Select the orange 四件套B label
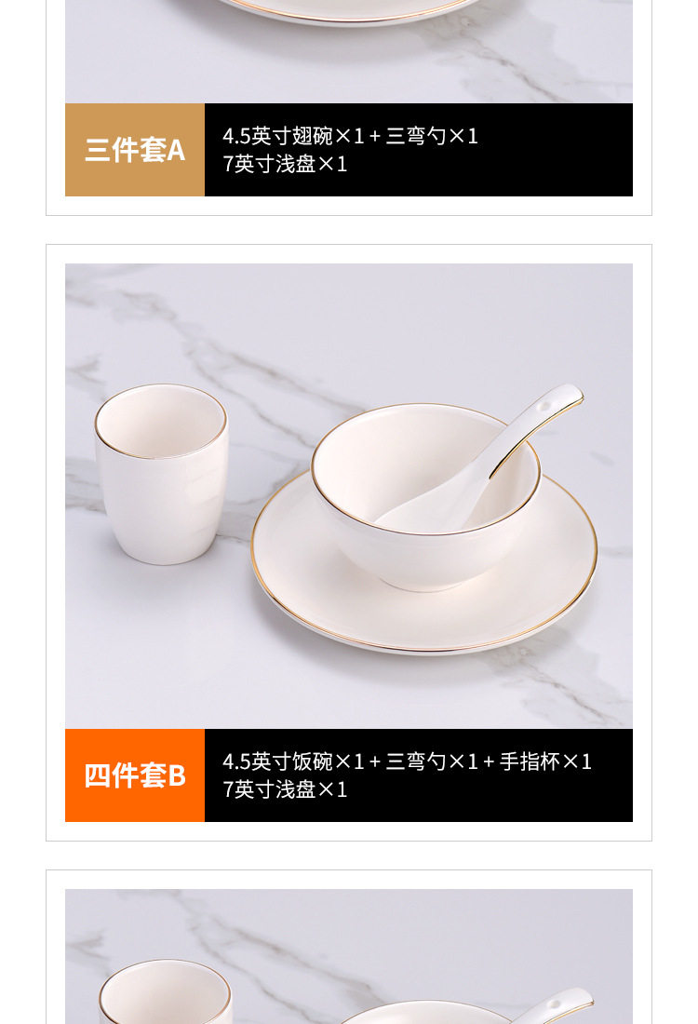 point(135,775)
